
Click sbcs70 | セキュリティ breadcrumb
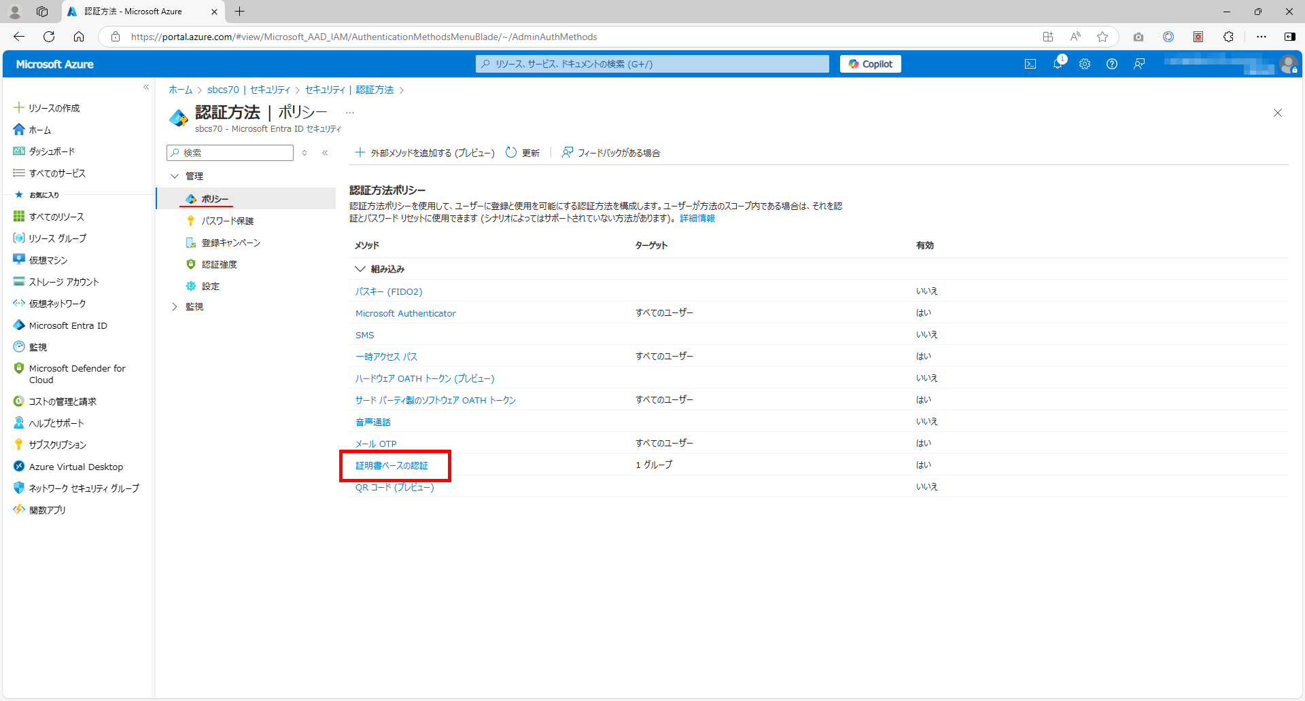tap(249, 90)
